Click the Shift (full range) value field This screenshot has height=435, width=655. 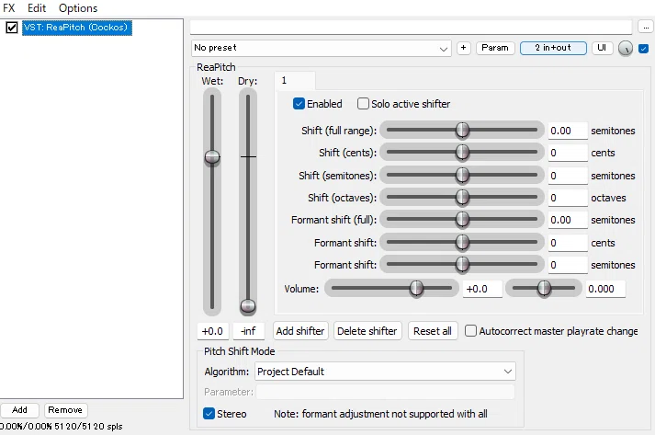568,131
